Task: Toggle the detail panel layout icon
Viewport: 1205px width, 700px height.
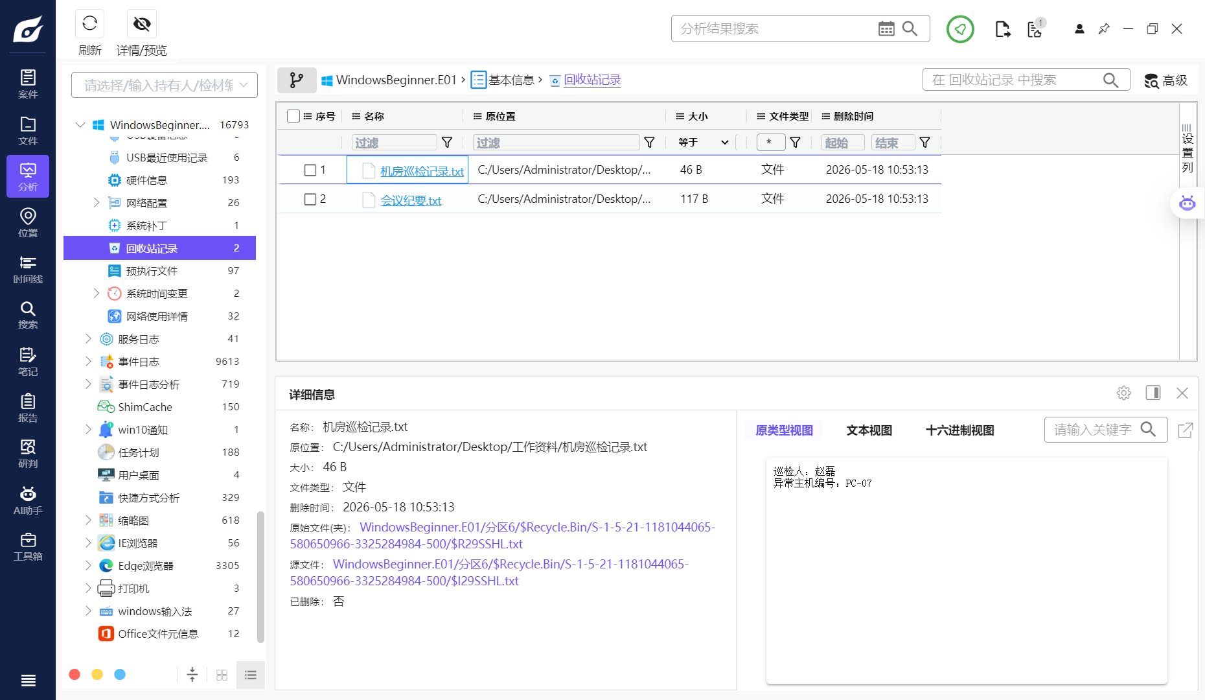Action: (x=1153, y=393)
